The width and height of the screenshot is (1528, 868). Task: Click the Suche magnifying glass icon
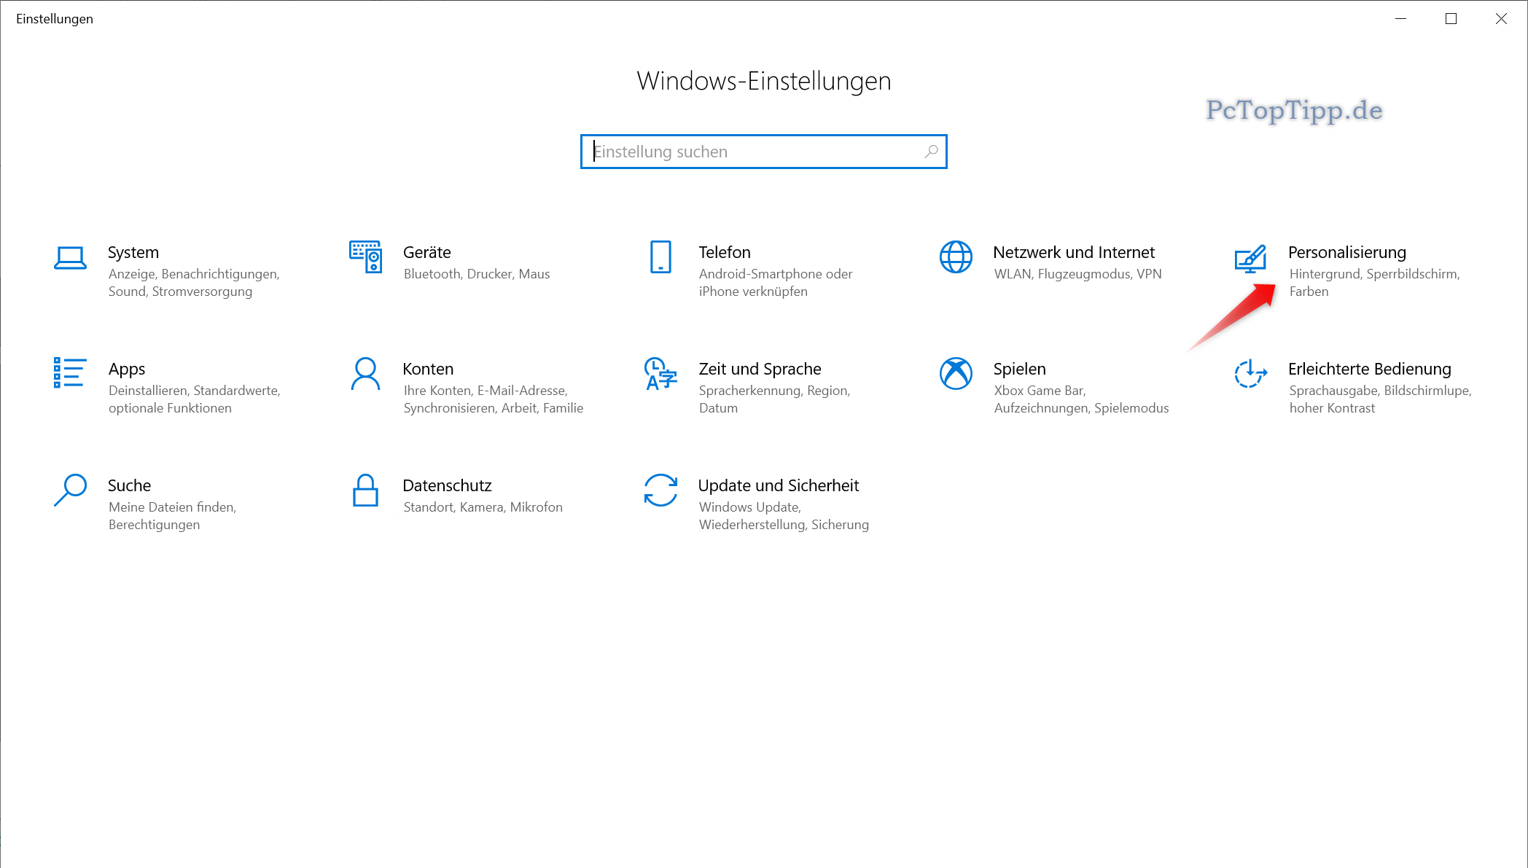70,490
